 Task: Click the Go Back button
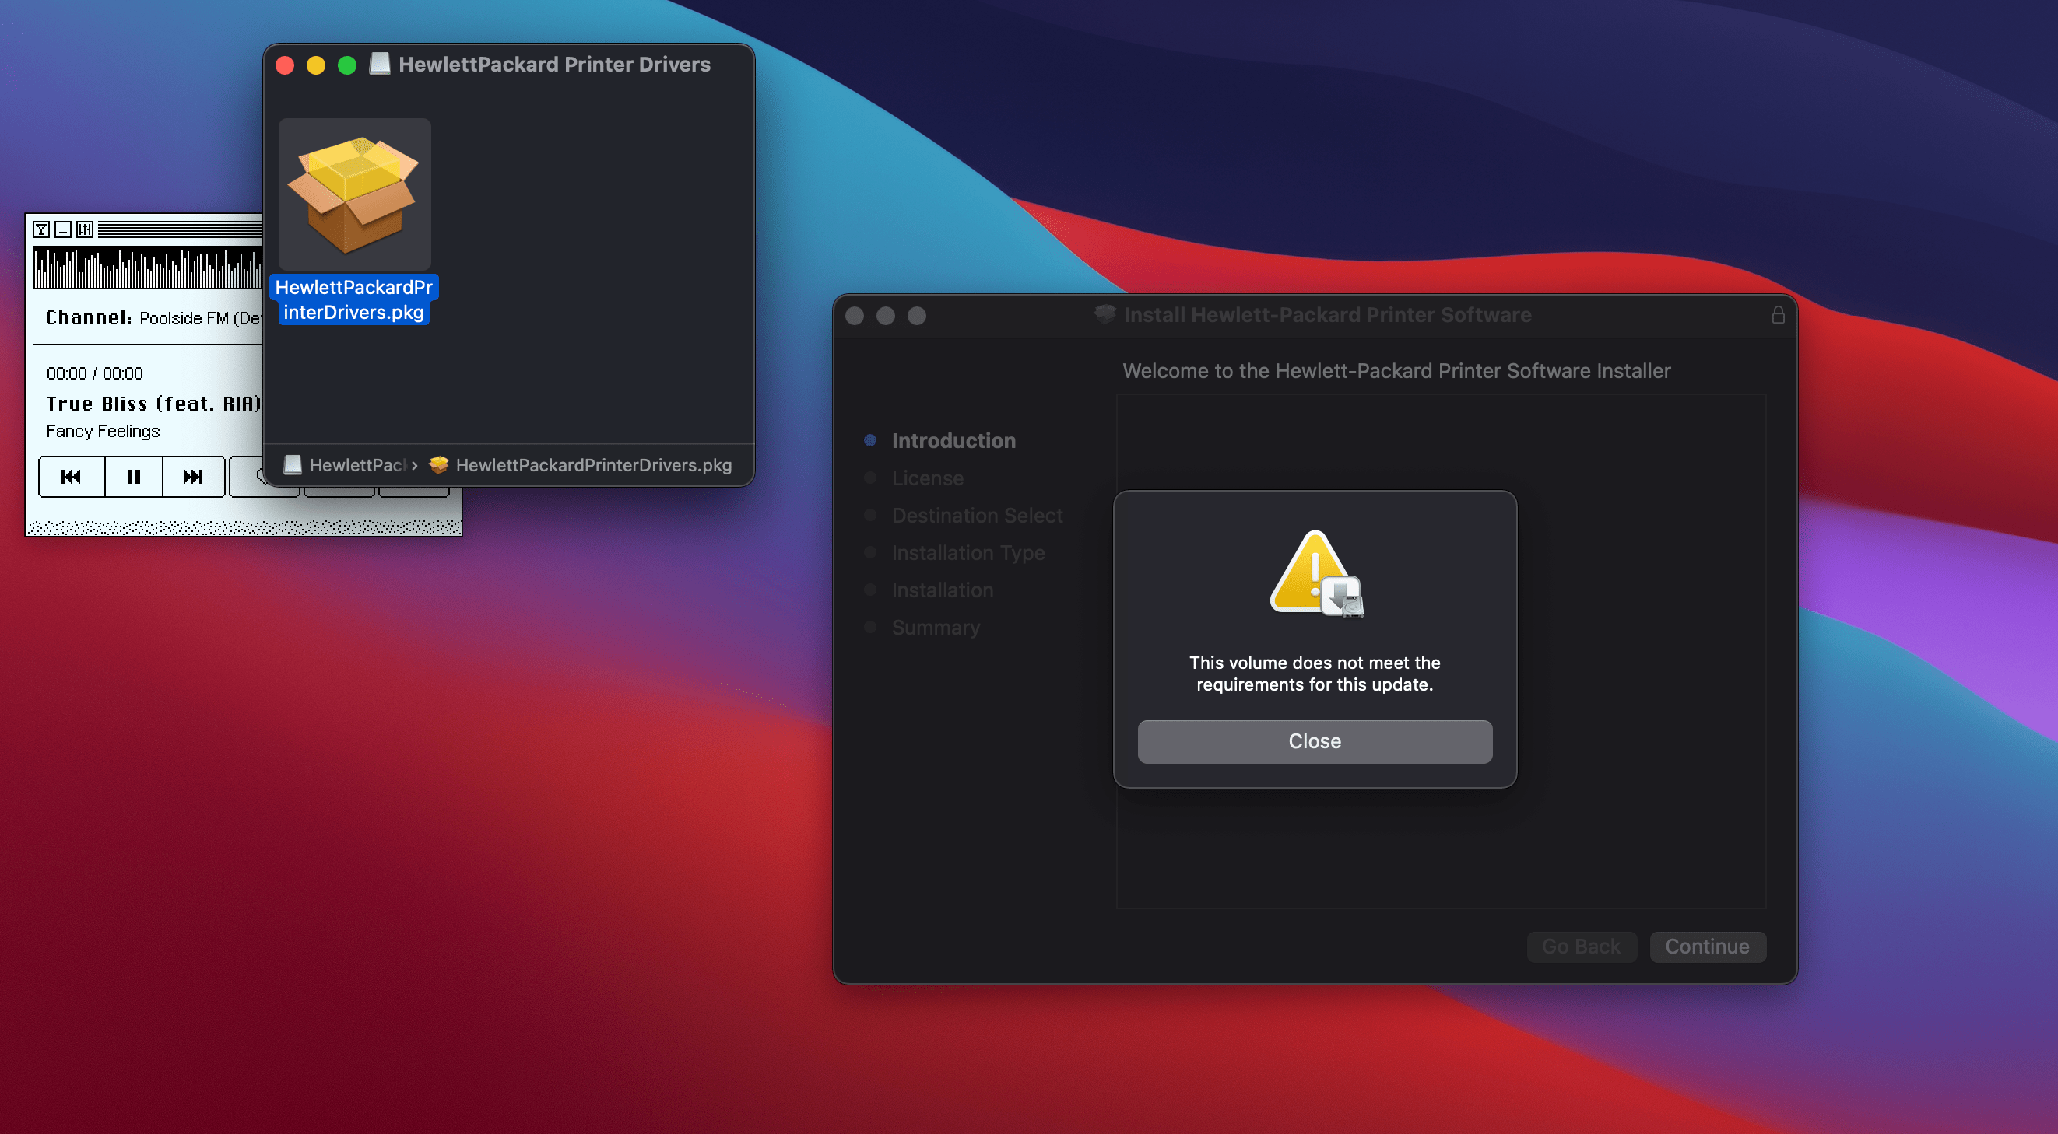[x=1581, y=947]
